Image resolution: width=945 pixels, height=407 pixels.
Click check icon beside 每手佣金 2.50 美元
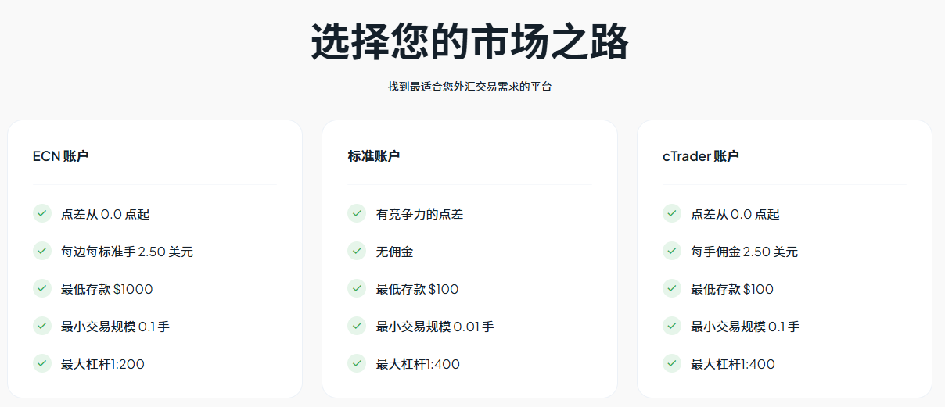coord(671,251)
